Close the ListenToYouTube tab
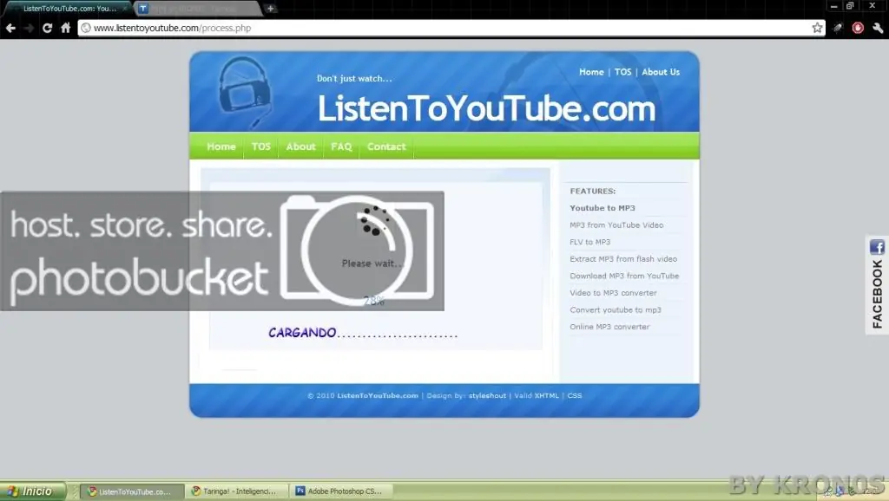Image resolution: width=889 pixels, height=501 pixels. [125, 9]
